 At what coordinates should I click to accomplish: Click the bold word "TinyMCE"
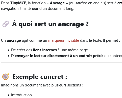18,3
